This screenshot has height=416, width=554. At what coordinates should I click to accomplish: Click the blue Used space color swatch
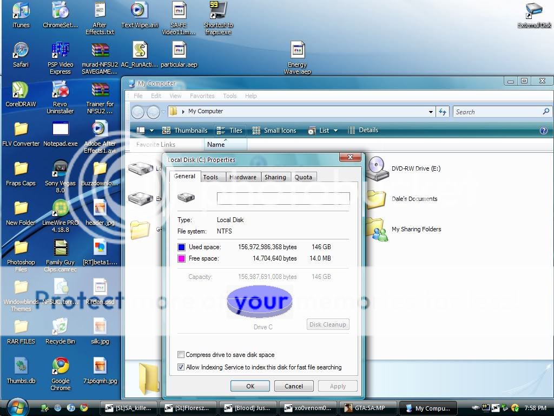point(181,247)
